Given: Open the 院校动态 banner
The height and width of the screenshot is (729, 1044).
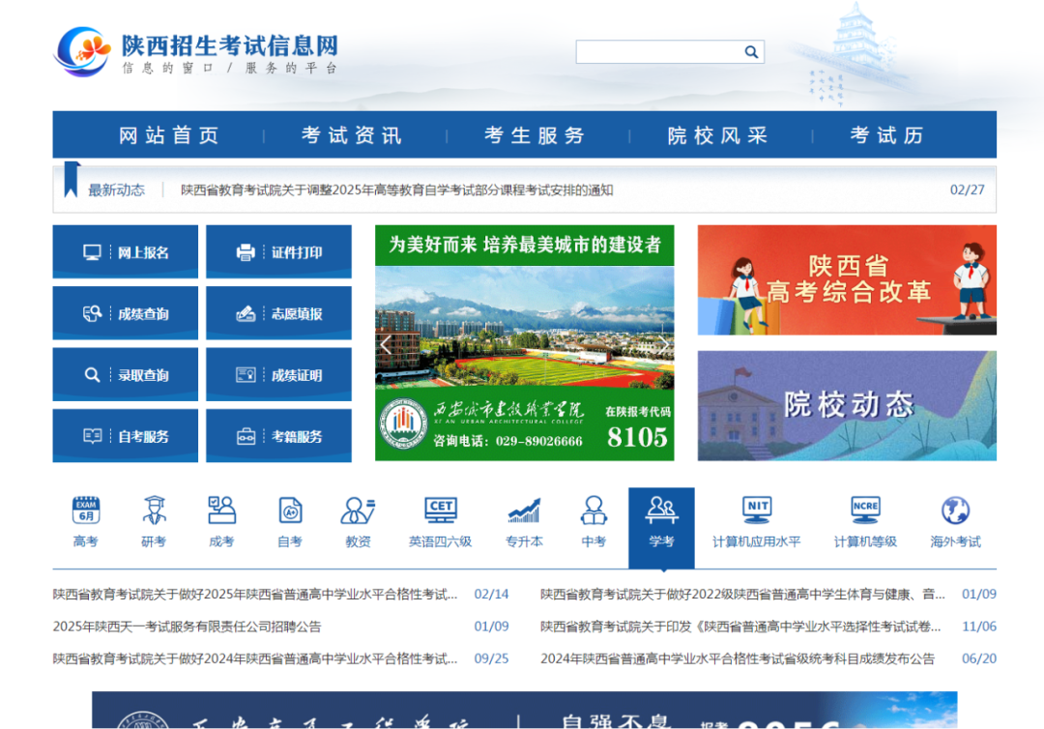Looking at the screenshot, I should pyautogui.click(x=847, y=406).
